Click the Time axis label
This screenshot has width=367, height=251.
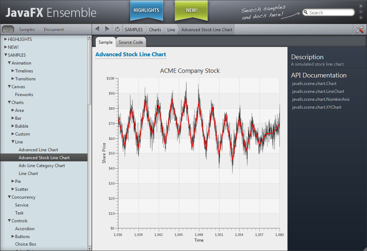tap(199, 240)
